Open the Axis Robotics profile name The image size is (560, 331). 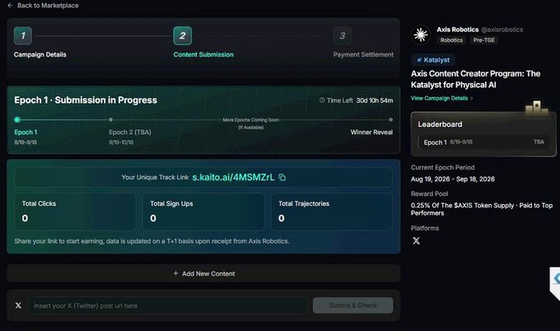click(458, 30)
